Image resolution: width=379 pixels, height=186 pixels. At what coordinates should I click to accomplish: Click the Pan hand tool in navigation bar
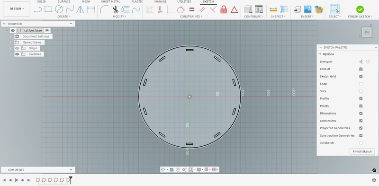click(x=178, y=169)
